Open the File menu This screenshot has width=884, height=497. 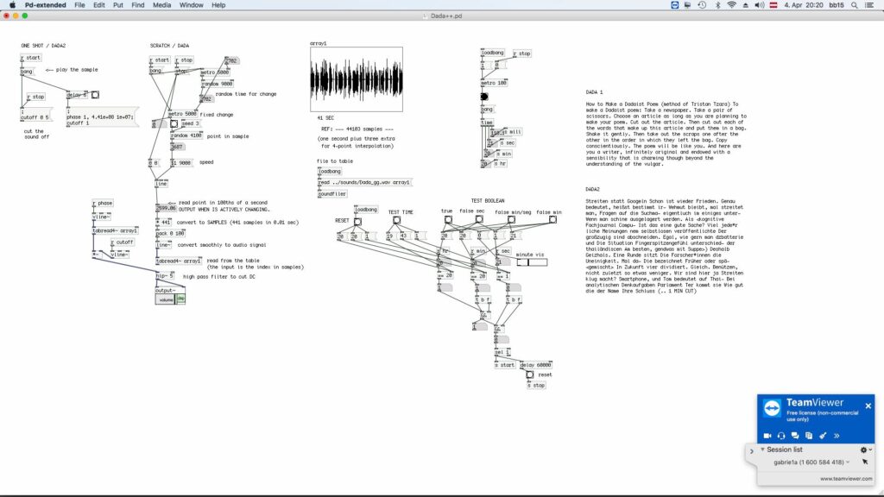[x=79, y=5]
